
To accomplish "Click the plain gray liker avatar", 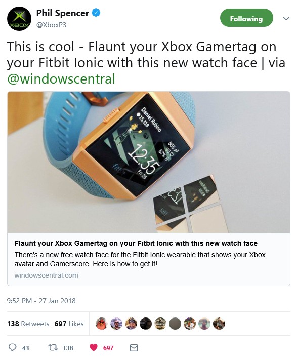I will click(175, 324).
